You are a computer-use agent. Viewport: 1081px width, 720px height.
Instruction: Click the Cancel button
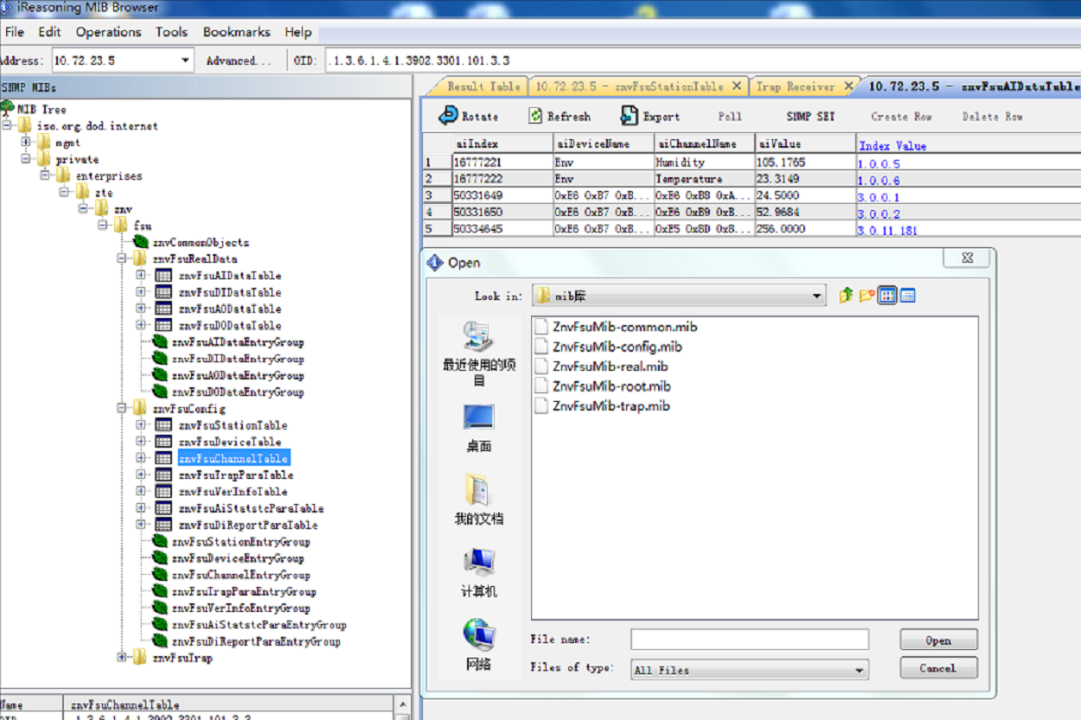click(x=938, y=668)
